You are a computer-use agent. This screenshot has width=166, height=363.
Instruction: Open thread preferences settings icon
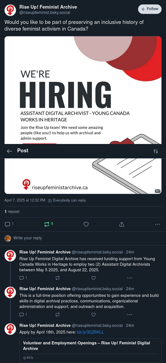[x=156, y=151]
